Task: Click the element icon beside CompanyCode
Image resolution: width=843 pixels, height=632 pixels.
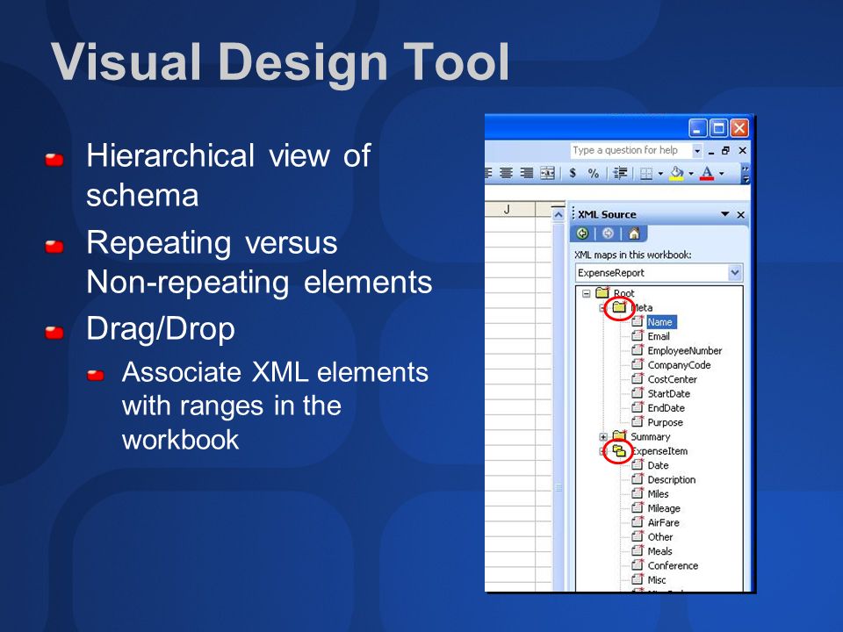Action: pyautogui.click(x=638, y=364)
